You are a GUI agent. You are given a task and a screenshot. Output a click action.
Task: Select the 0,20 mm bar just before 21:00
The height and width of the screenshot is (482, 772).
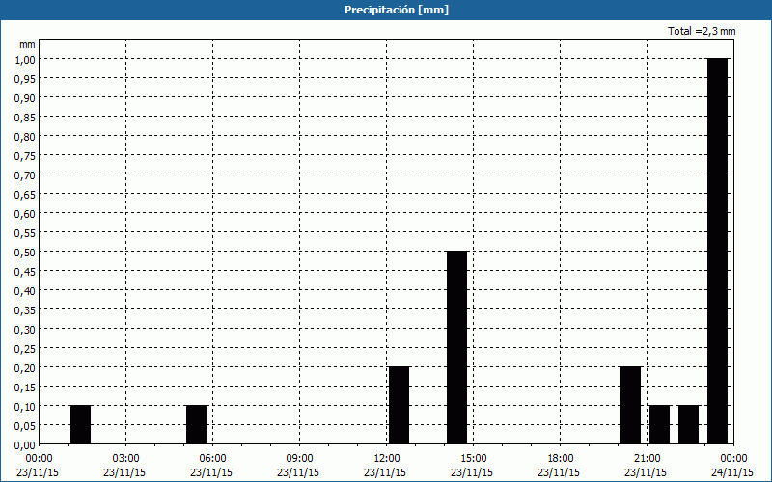pos(631,405)
